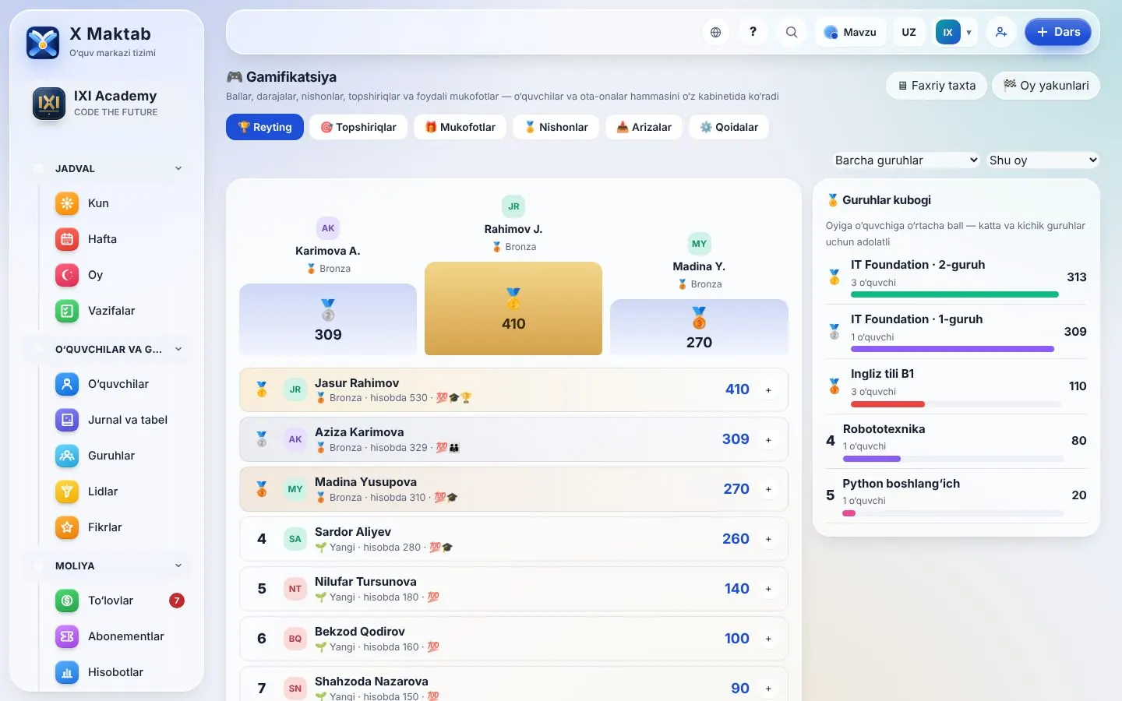1122x701 pixels.
Task: Switch to the Topshiriqlar tab
Action: (358, 127)
